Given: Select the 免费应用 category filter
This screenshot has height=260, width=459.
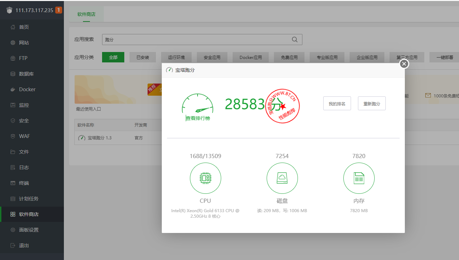Looking at the screenshot, I should click(x=289, y=57).
